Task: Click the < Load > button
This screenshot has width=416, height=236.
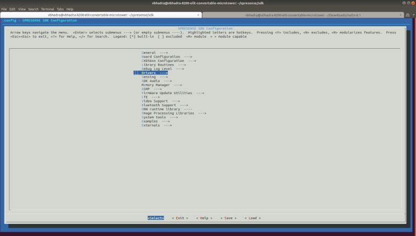Action: (x=252, y=218)
